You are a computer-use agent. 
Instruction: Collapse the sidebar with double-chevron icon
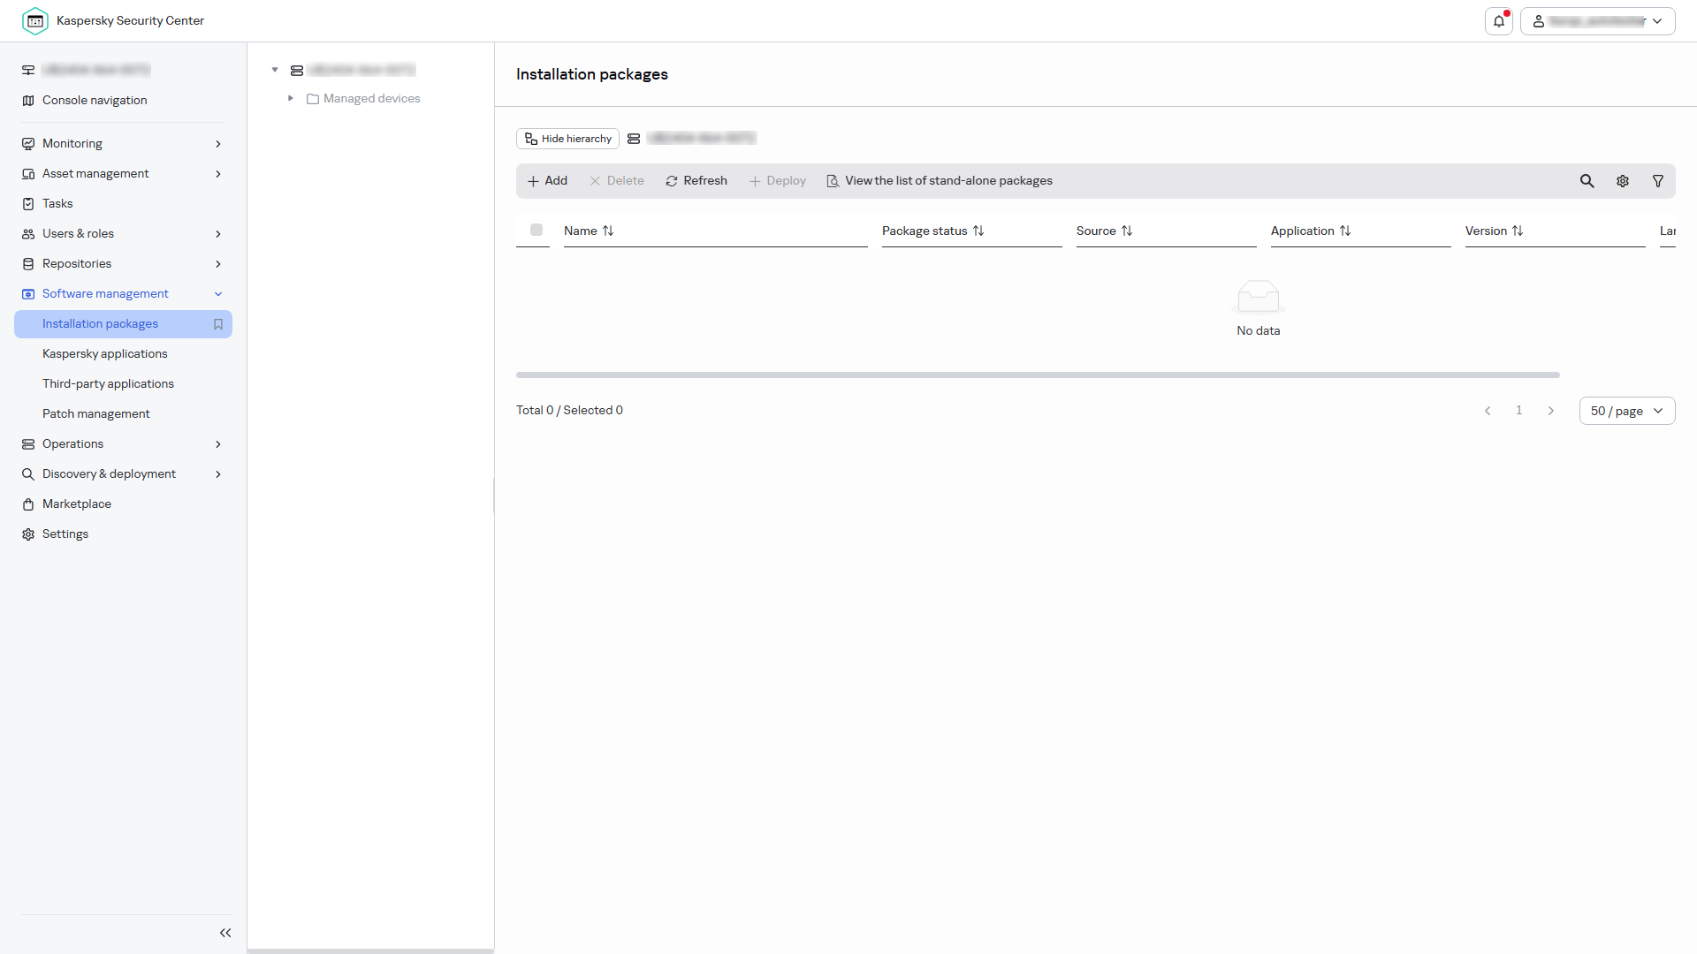tap(225, 933)
